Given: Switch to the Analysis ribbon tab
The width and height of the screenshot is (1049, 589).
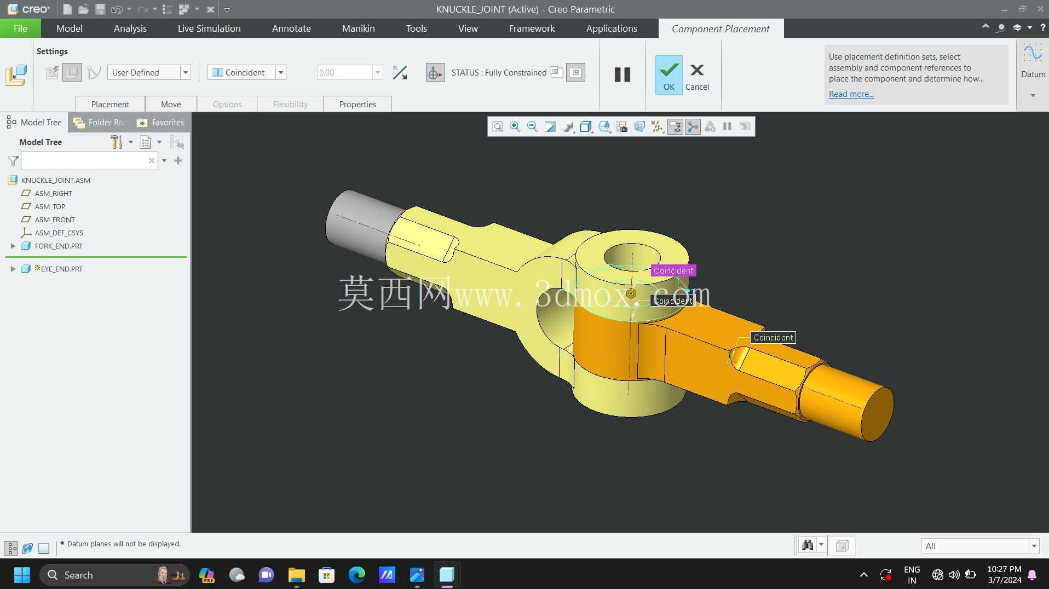Looking at the screenshot, I should [x=130, y=28].
